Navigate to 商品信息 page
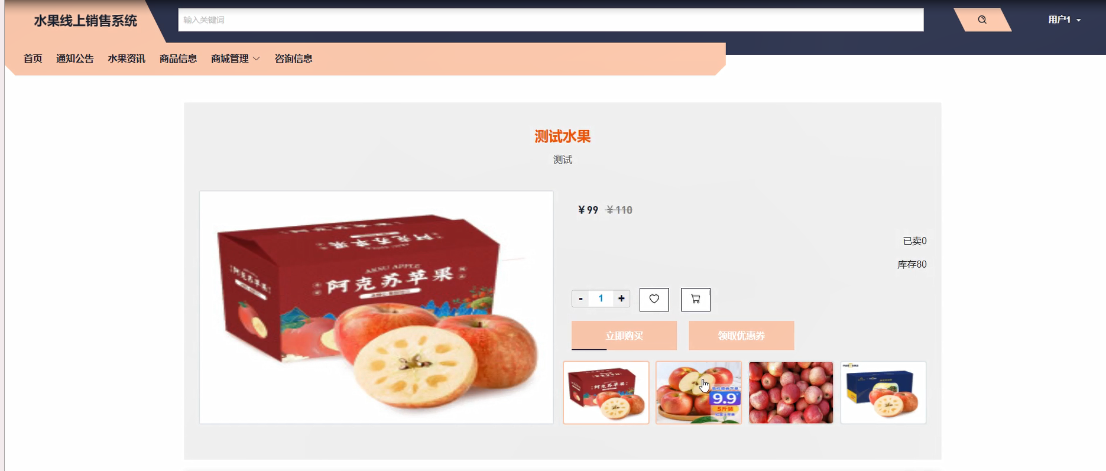 [178, 59]
